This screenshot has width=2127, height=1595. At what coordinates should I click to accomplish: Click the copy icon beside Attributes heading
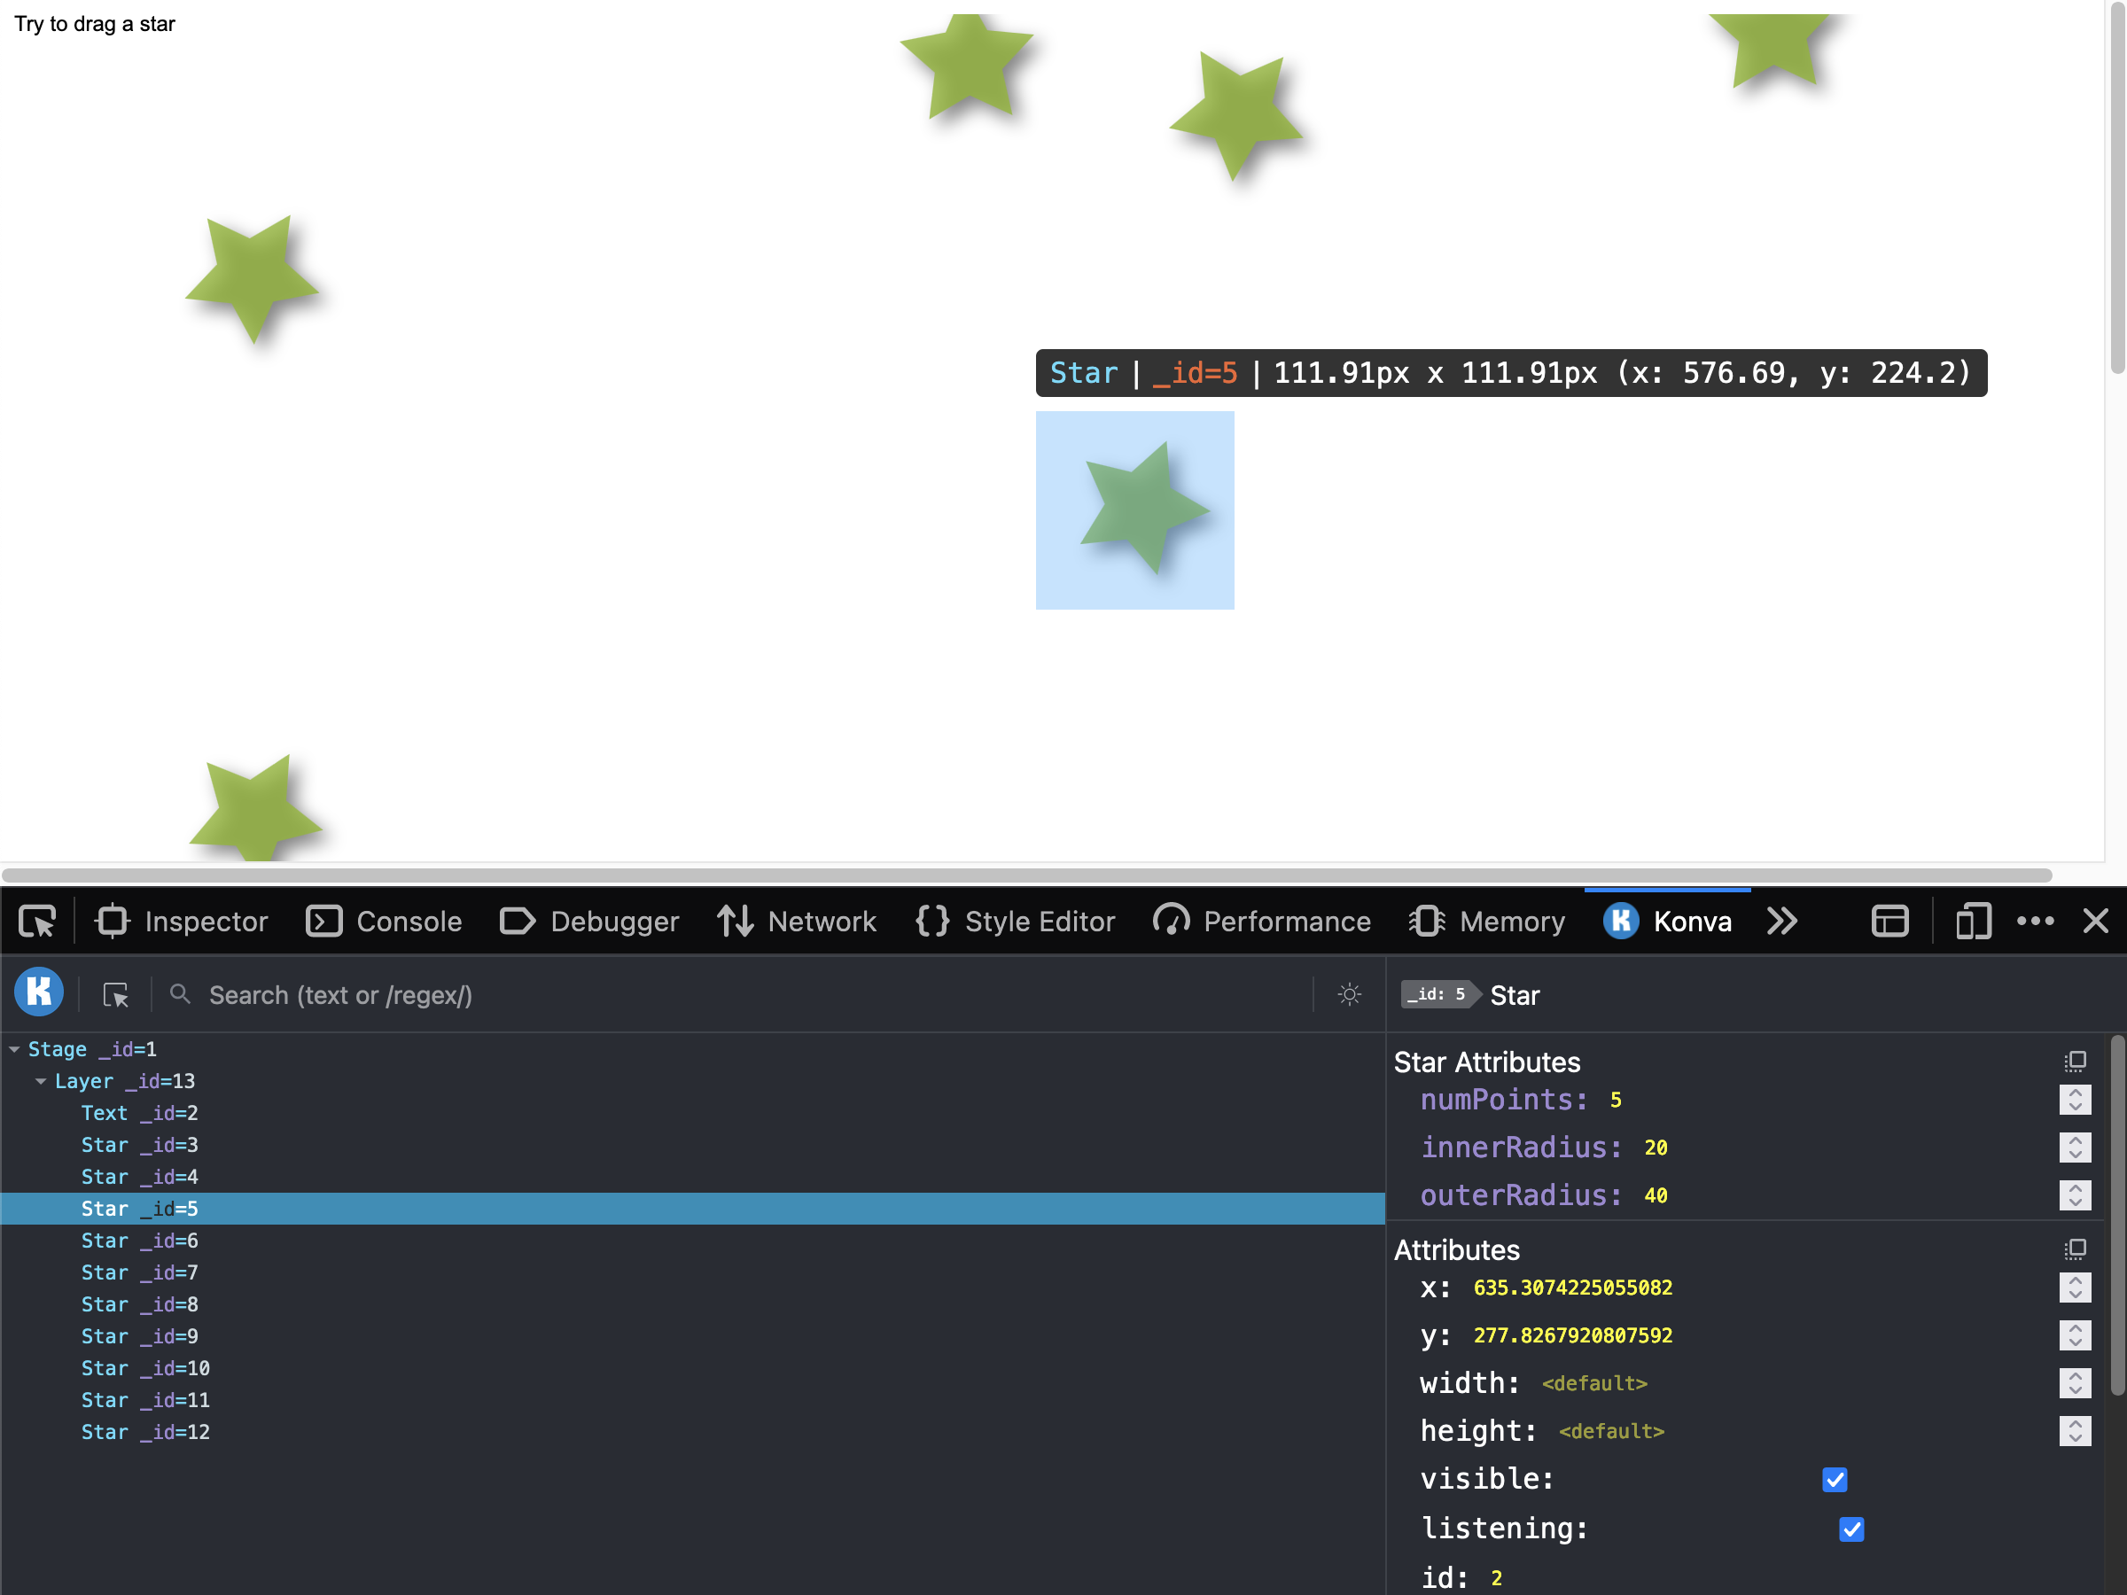(2074, 1249)
